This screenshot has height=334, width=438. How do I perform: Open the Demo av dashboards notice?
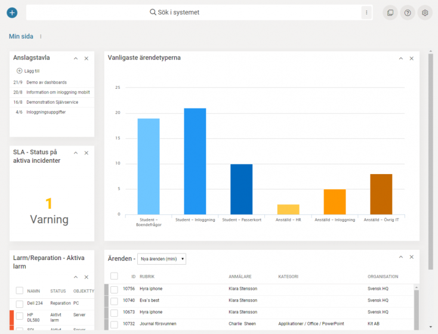pos(47,82)
